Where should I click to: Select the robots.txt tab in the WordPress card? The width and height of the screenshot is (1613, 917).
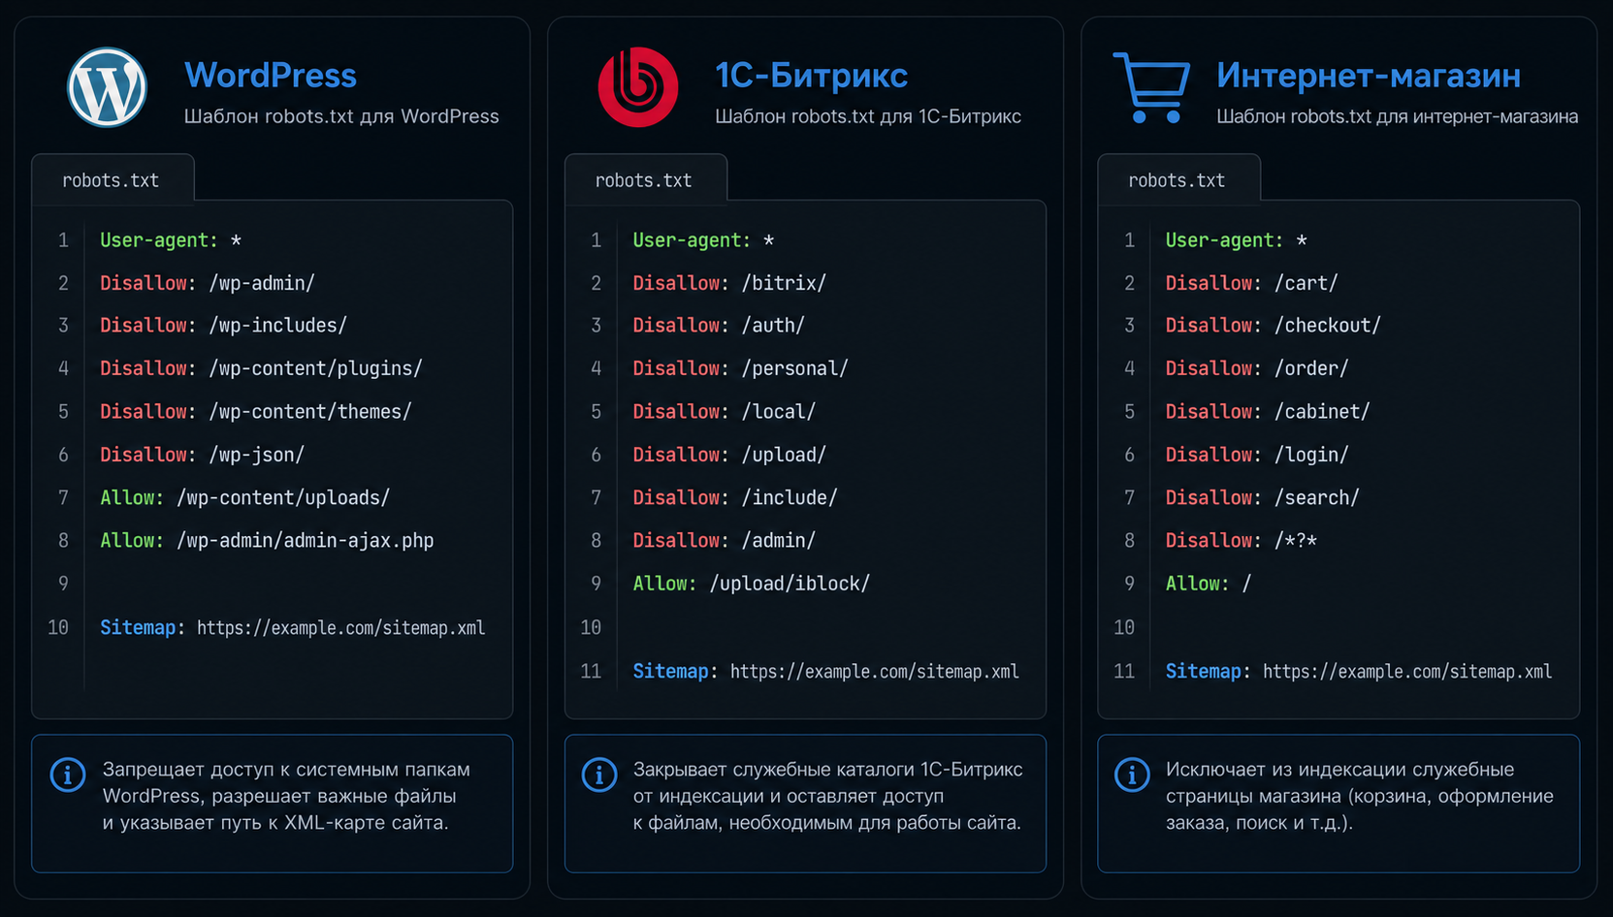pyautogui.click(x=113, y=179)
